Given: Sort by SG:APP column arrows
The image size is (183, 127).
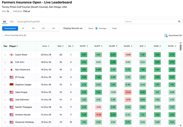Looking at the screenshot, I should point(117,46).
